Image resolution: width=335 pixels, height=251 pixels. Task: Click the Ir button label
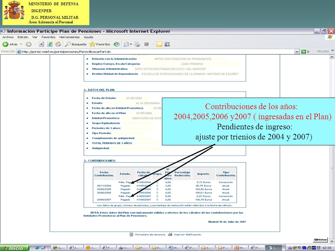point(308,52)
